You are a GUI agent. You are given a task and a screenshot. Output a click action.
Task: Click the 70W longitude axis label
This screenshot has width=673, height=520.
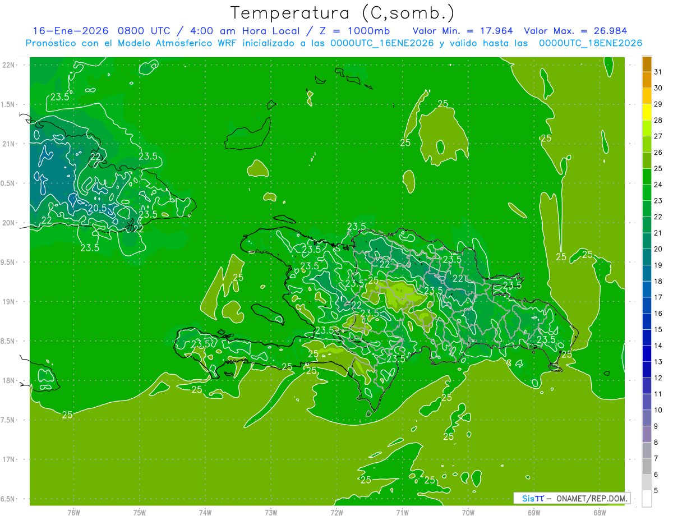[468, 512]
